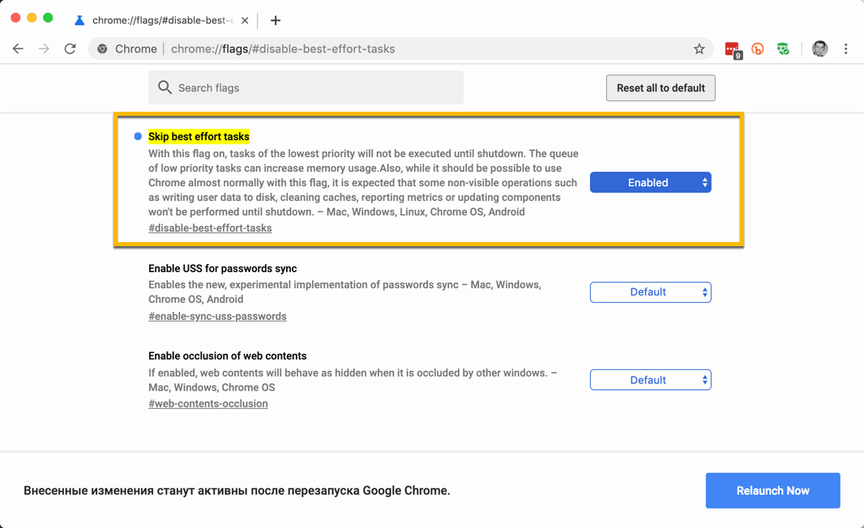This screenshot has height=528, width=864.
Task: Open the Enabled dropdown for Skip best effort tasks
Action: [650, 182]
